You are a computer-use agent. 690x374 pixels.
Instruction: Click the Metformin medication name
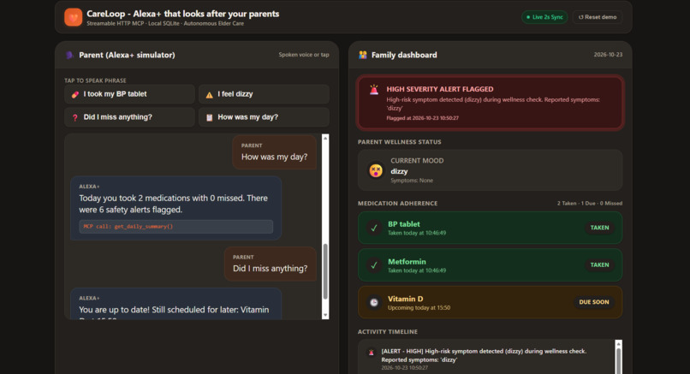(407, 261)
